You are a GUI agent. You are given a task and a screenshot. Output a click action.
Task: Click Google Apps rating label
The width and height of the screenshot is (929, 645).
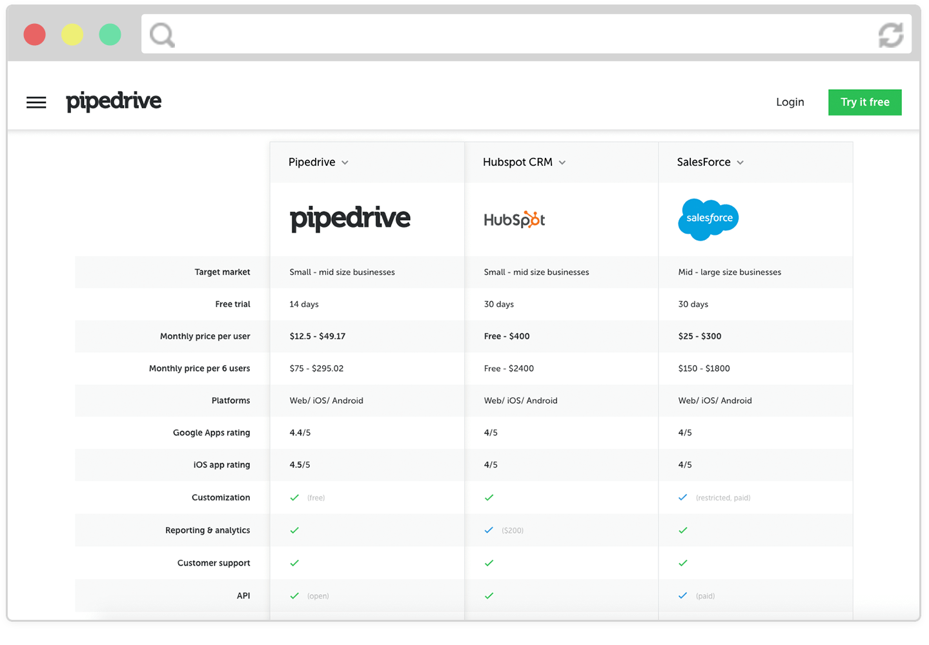(211, 433)
